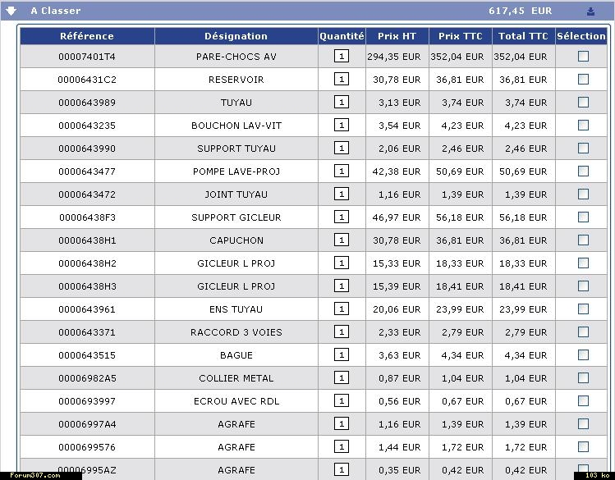Click quantity field of PARE-CHOCS AV

[342, 56]
